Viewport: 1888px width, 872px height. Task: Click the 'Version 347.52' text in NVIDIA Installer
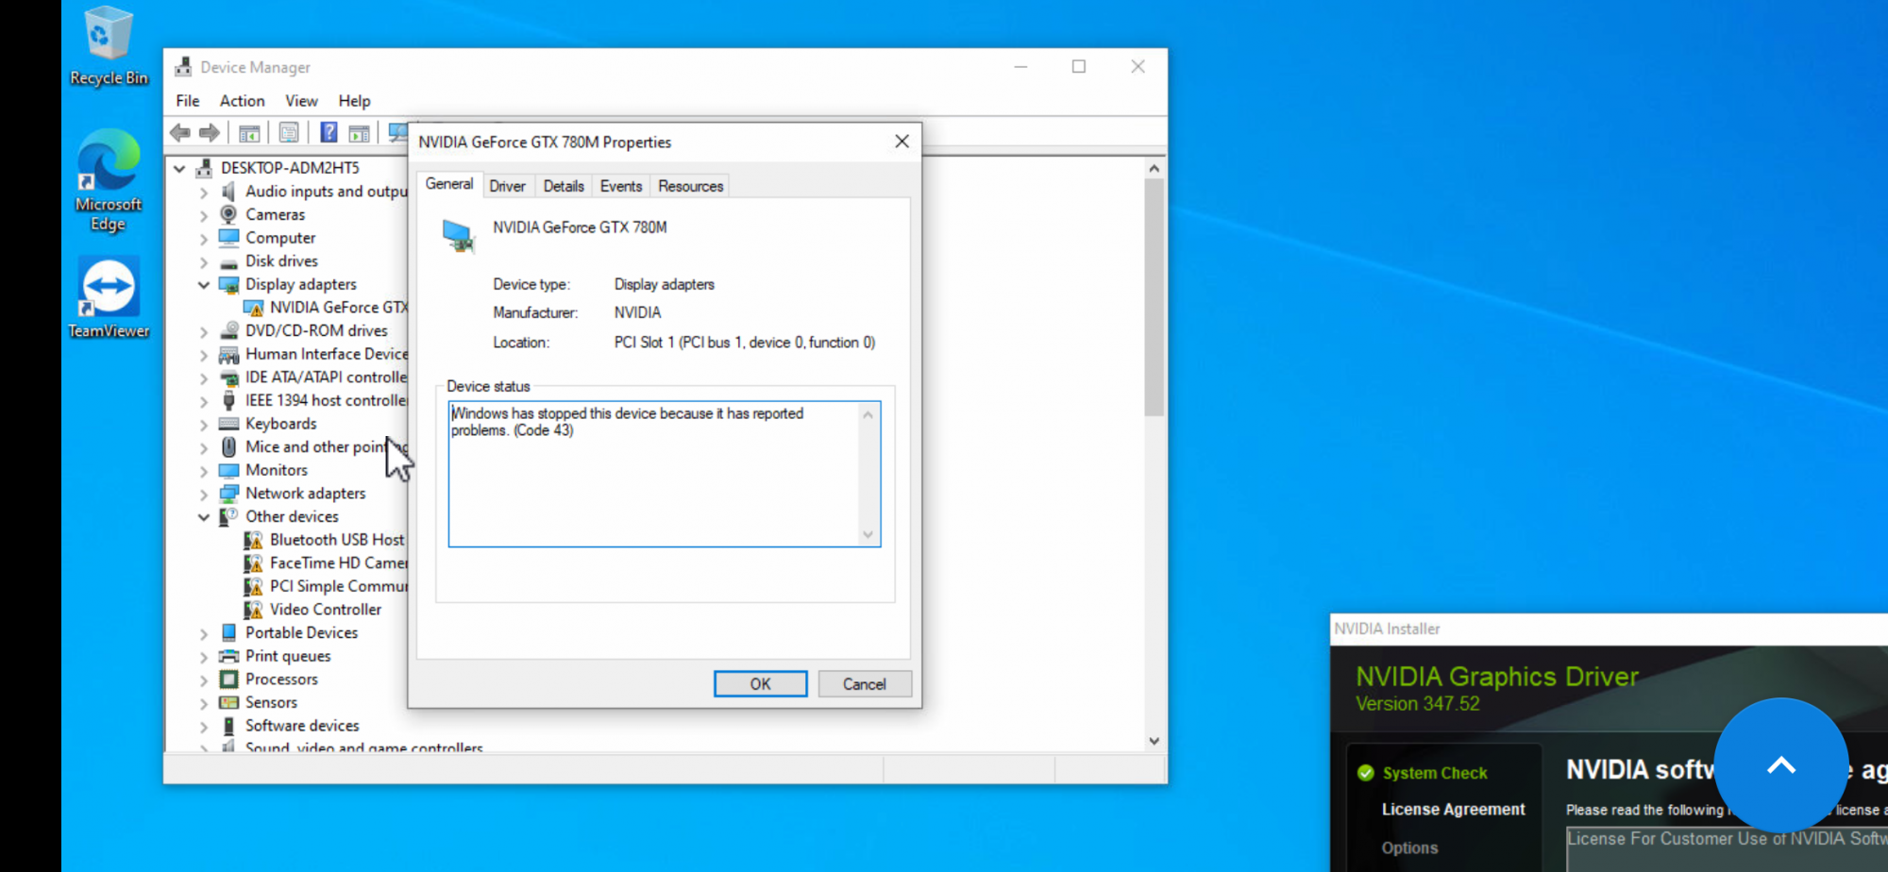tap(1418, 704)
